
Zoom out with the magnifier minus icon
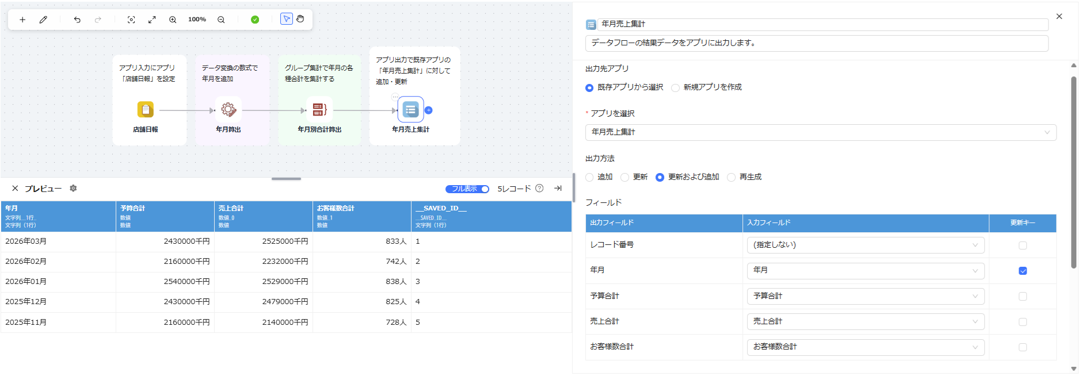click(x=221, y=20)
